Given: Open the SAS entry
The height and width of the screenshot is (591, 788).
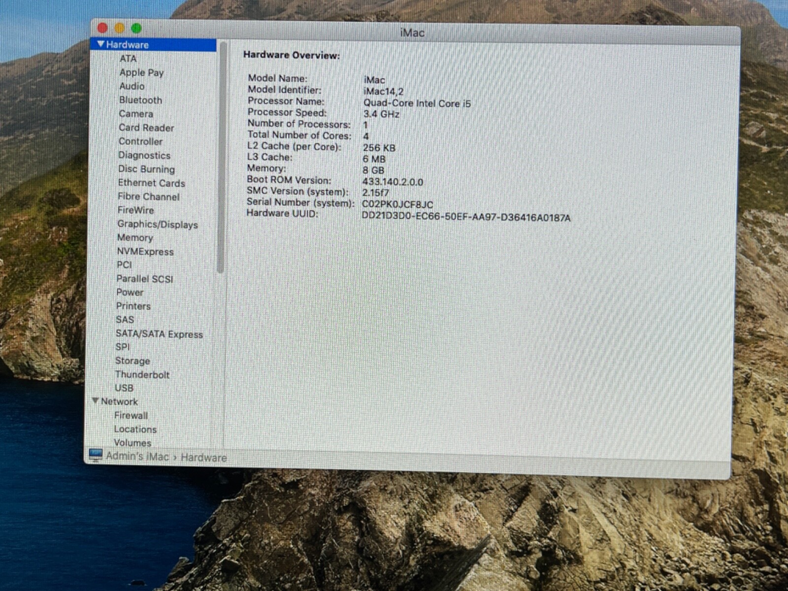Looking at the screenshot, I should point(125,320).
